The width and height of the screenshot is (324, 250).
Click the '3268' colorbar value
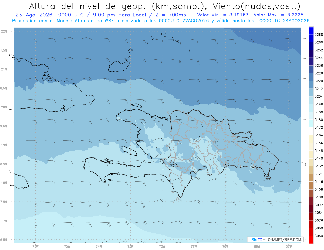click(x=319, y=35)
